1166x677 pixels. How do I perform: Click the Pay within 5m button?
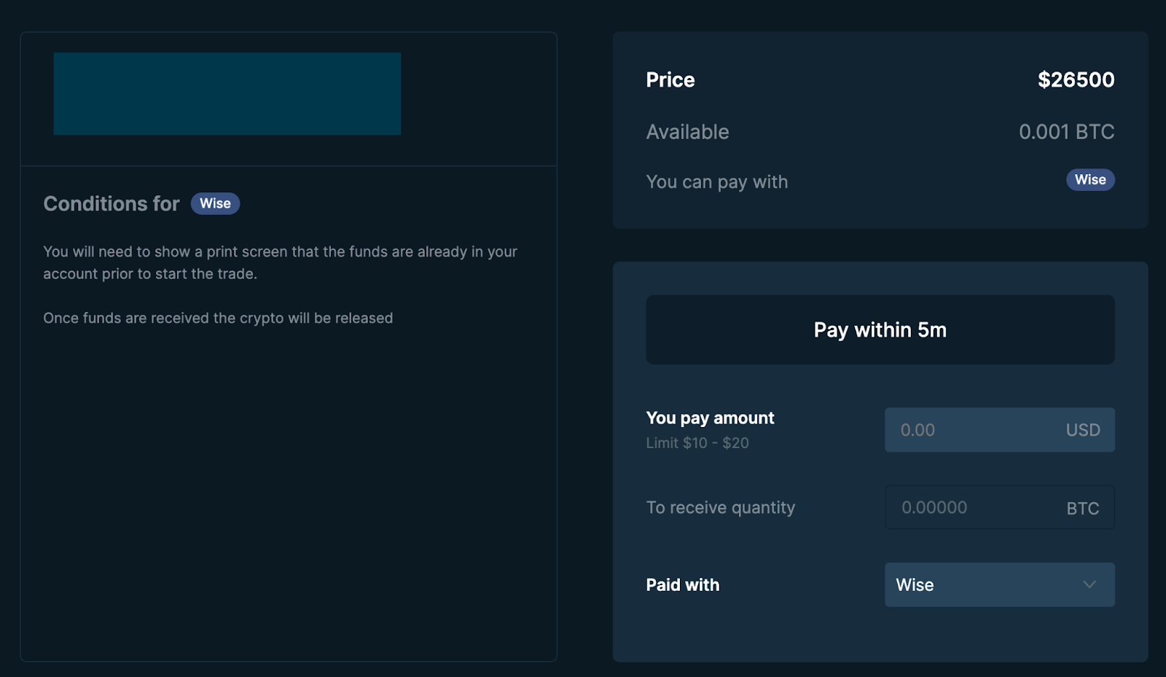pyautogui.click(x=880, y=330)
